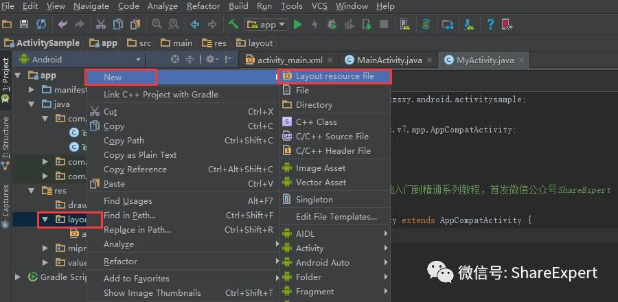Collapse the res folder node
The height and width of the screenshot is (302, 618).
coord(32,191)
